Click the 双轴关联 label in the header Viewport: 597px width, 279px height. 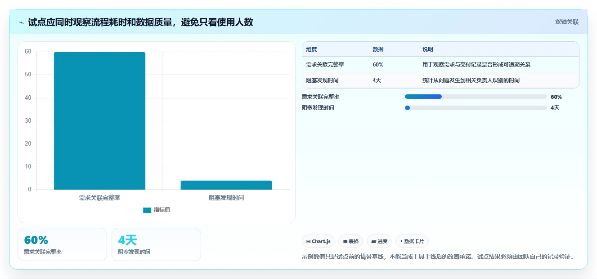coord(566,22)
